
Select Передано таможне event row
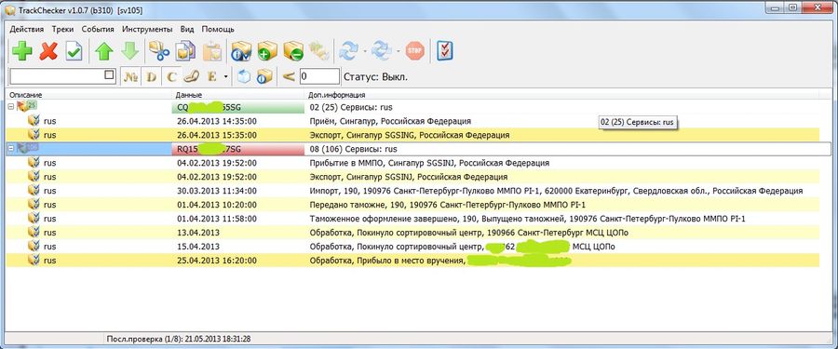pos(412,205)
